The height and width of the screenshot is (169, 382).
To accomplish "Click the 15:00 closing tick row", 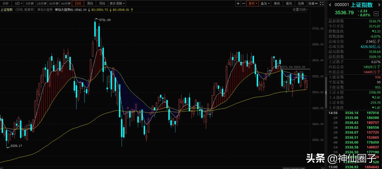I will pyautogui.click(x=354, y=166).
